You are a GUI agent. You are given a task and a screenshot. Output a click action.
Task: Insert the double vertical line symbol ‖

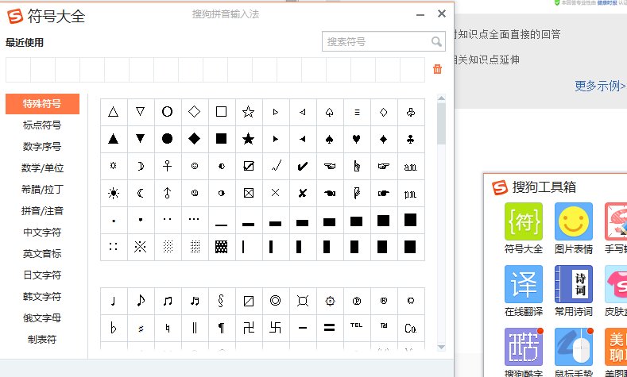point(195,328)
